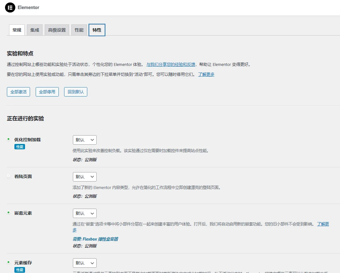Click the 全部激活 button

click(18, 92)
